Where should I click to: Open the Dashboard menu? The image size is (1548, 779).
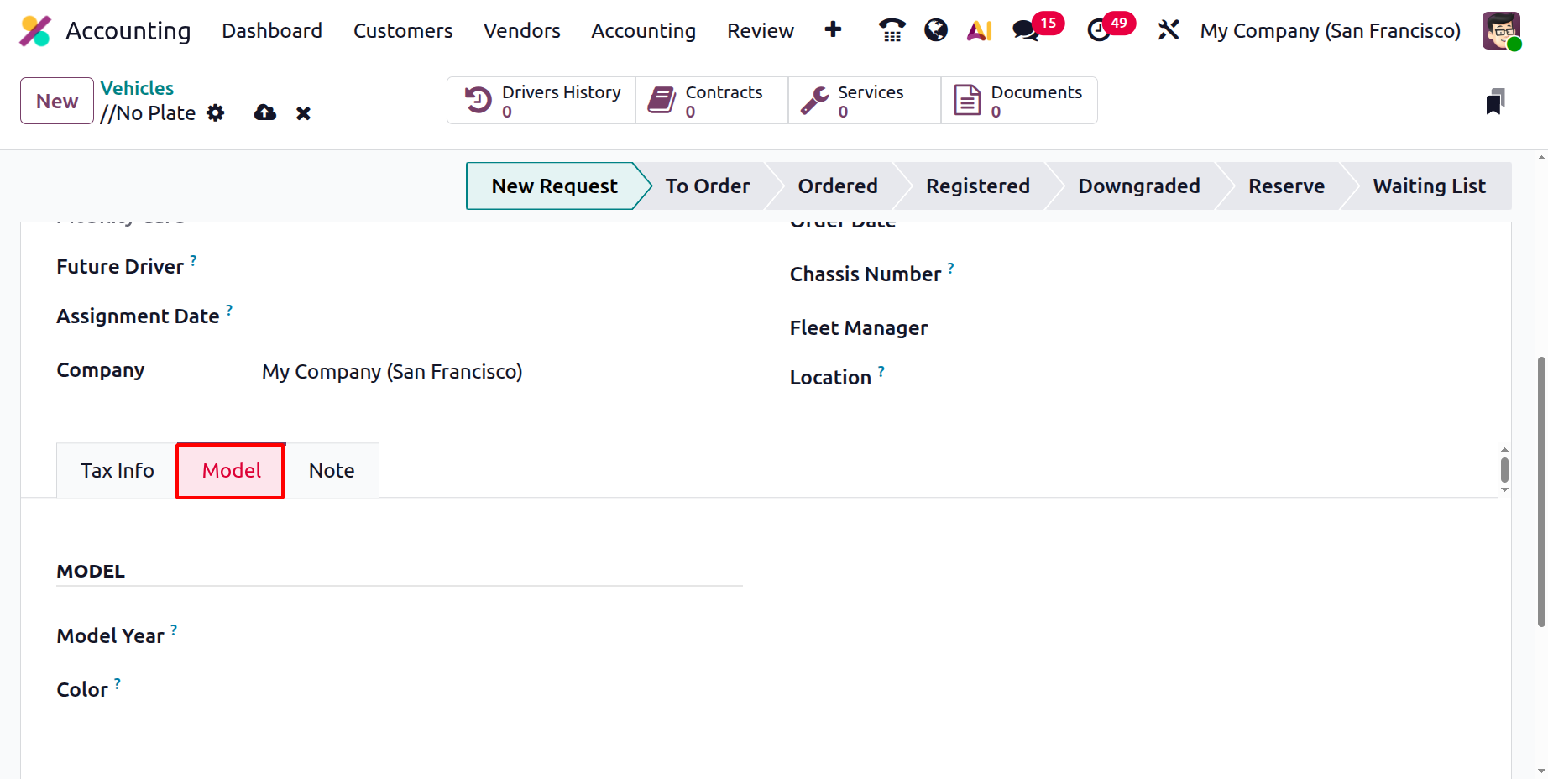coord(272,31)
